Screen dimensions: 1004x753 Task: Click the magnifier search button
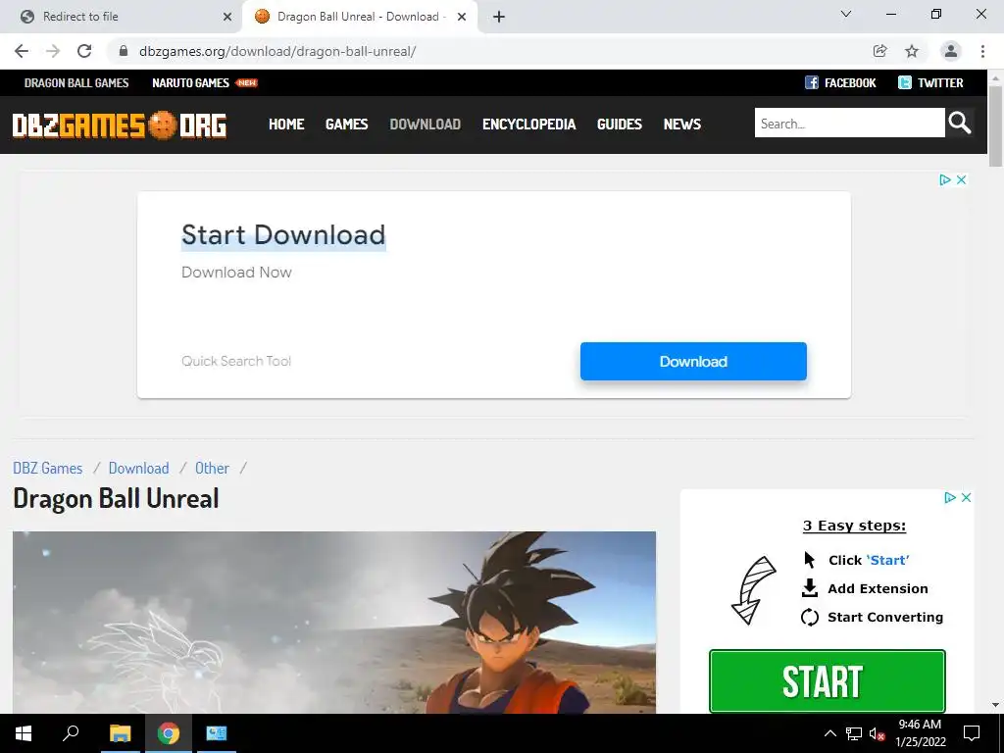(x=959, y=123)
